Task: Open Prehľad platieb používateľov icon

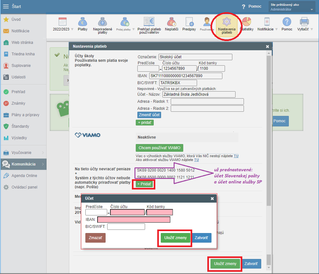Action: [x=149, y=21]
